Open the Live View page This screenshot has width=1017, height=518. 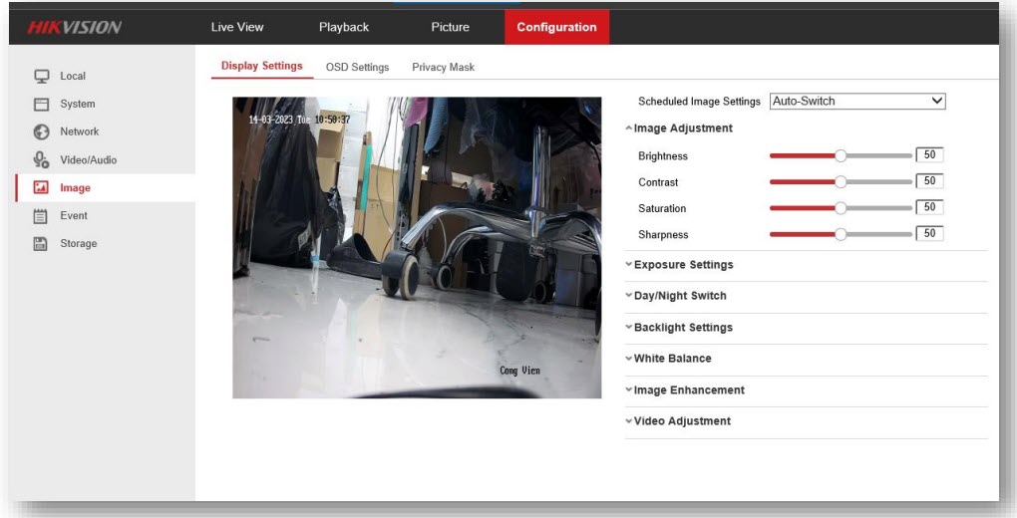(237, 27)
